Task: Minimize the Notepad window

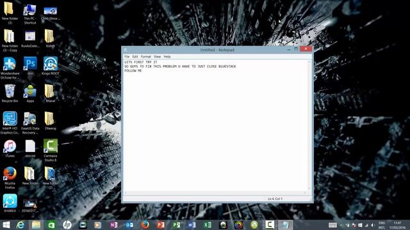Action: pos(289,49)
